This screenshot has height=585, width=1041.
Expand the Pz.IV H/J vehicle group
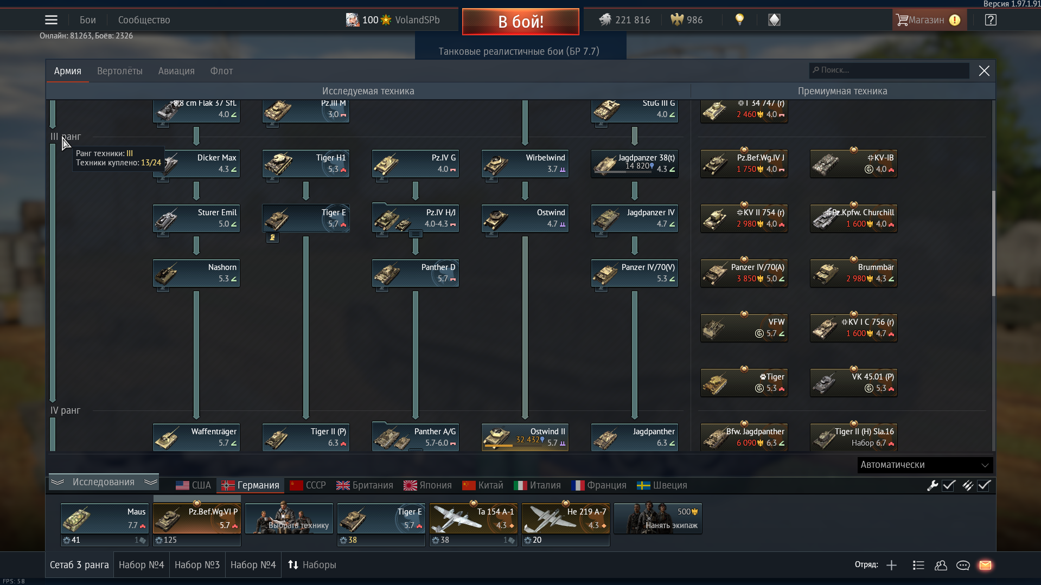tap(416, 234)
